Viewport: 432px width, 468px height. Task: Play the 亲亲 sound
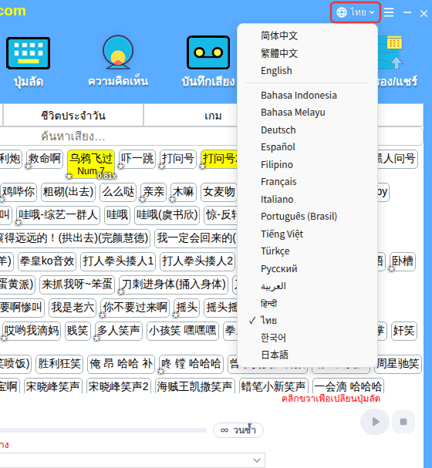tap(154, 192)
